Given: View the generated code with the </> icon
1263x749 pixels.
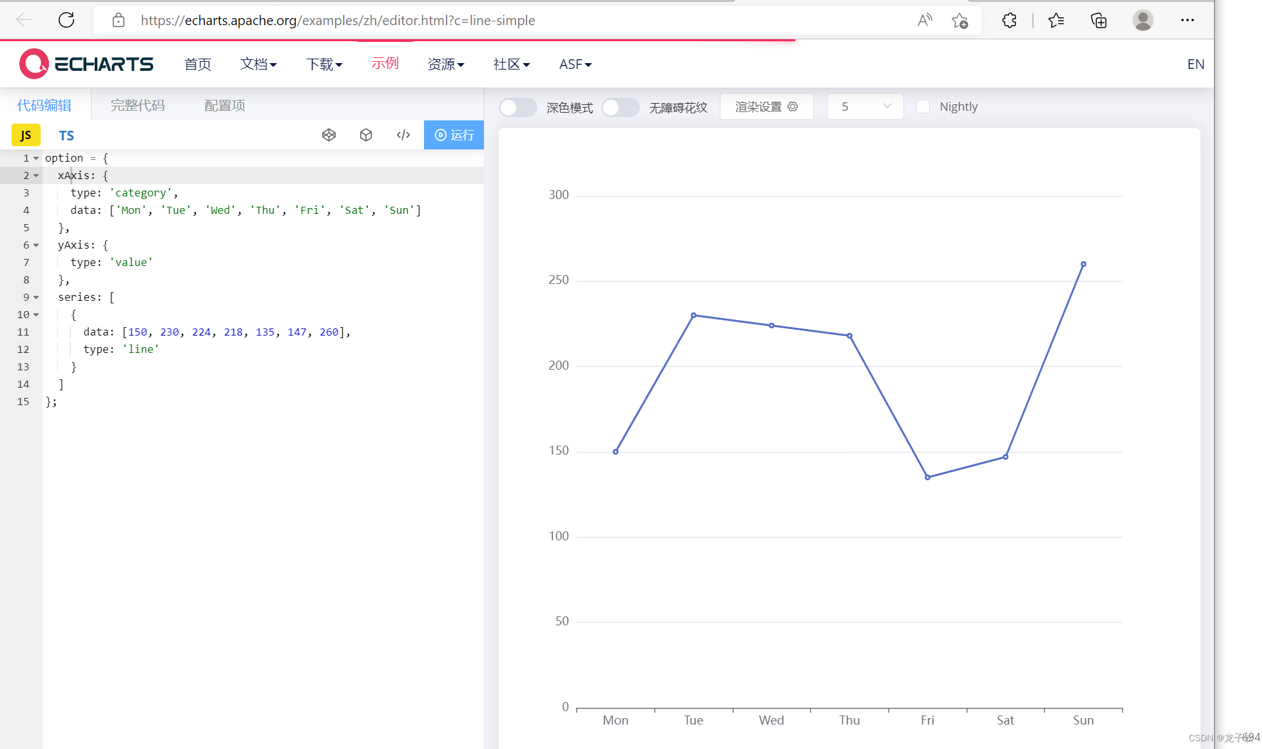Looking at the screenshot, I should (x=403, y=135).
